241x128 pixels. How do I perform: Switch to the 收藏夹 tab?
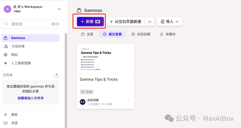pyautogui.click(x=168, y=34)
